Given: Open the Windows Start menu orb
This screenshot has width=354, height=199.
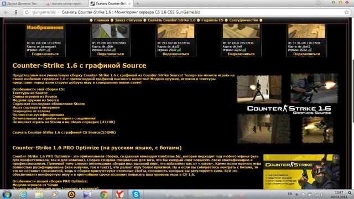Looking at the screenshot, I should pyautogui.click(x=7, y=194).
